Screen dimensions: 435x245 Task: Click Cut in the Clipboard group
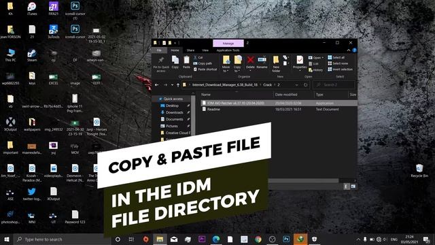click(x=198, y=57)
